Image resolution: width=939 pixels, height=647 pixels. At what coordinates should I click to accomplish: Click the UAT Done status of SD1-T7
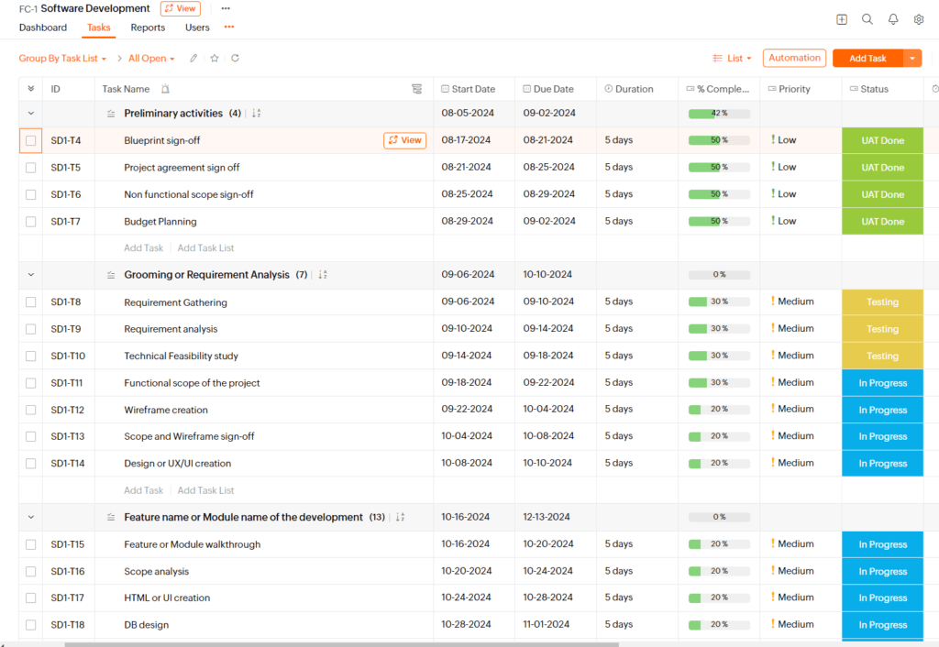click(882, 222)
